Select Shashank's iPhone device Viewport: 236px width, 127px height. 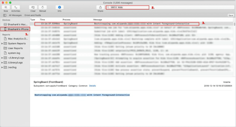[15, 29]
